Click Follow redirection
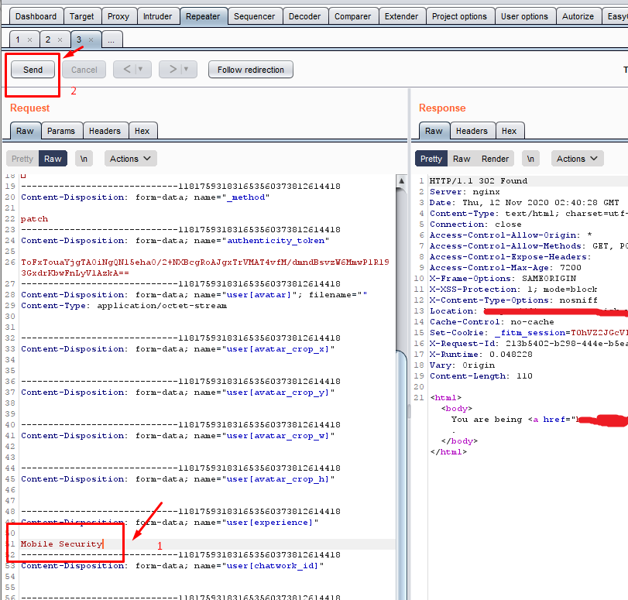This screenshot has height=600, width=628. [x=251, y=70]
